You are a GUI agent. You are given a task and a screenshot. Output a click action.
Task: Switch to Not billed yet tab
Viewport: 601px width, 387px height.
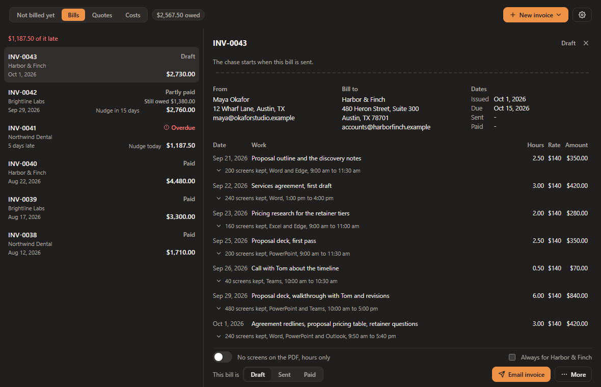(36, 15)
